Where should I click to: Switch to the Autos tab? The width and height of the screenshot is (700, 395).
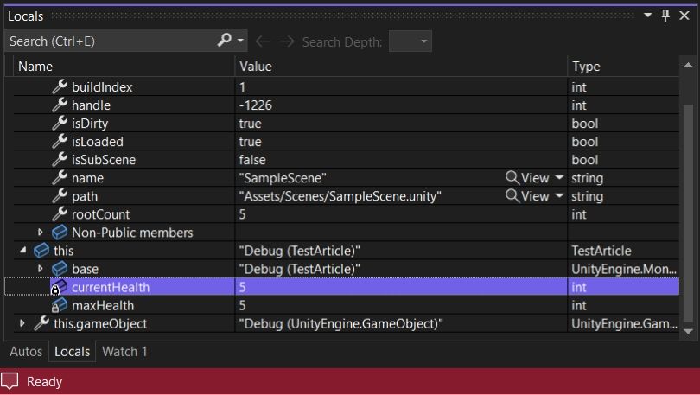pyautogui.click(x=26, y=351)
